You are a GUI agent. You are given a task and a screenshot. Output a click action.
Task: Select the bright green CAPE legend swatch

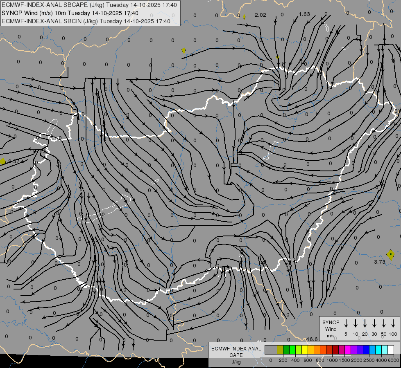[292, 350]
